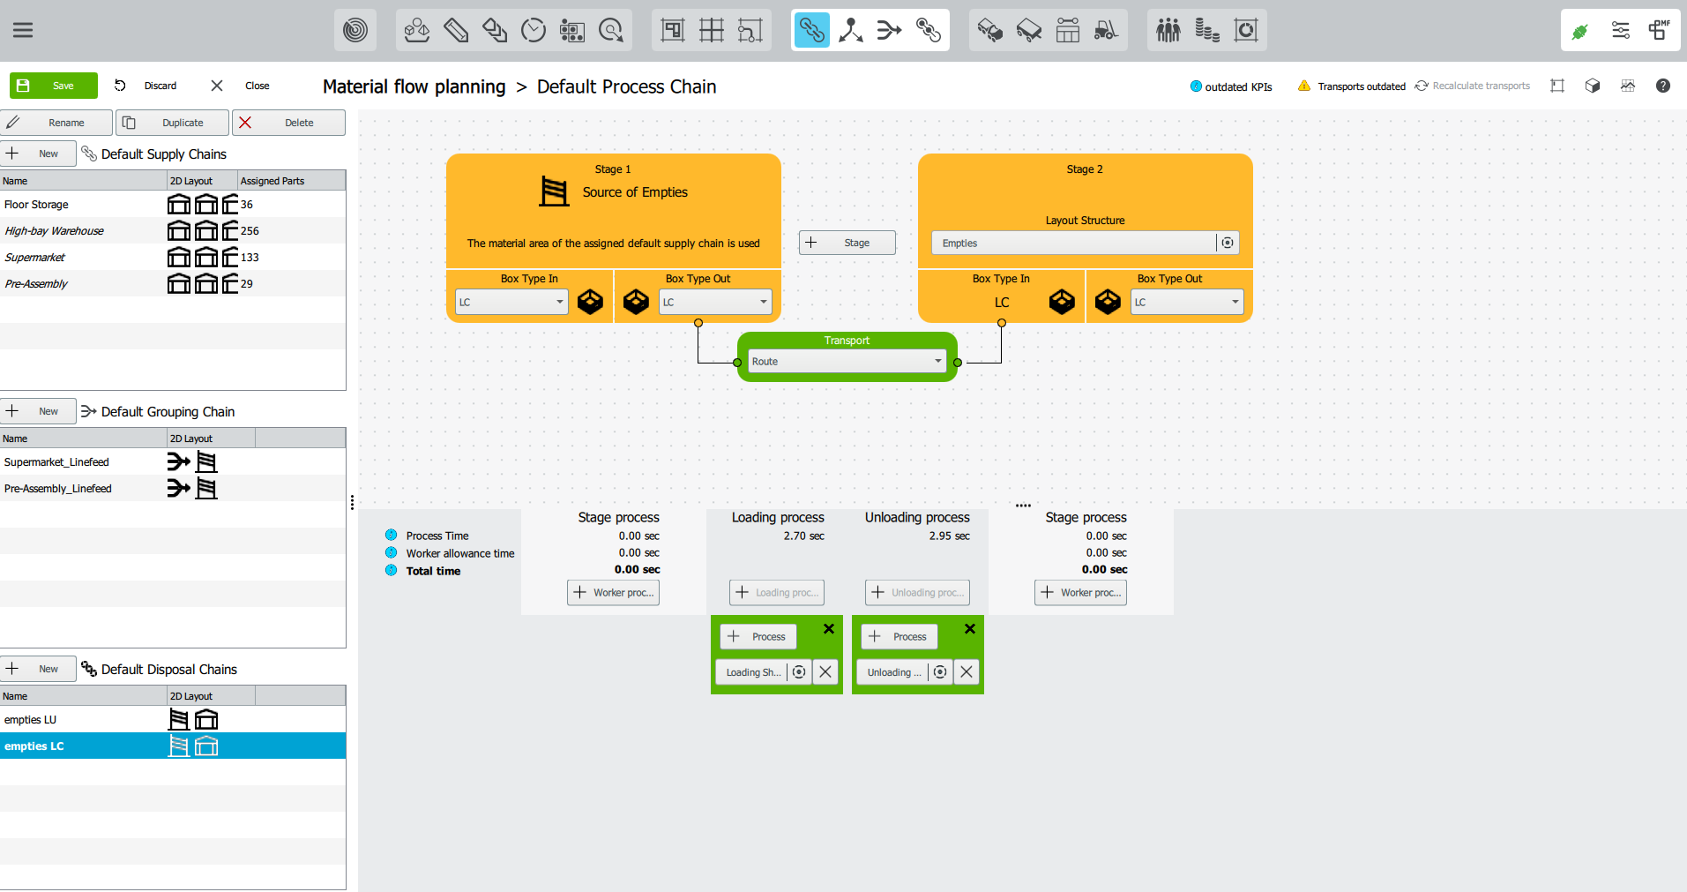Add Worker process under first Stage process
The height and width of the screenshot is (892, 1687).
click(614, 592)
